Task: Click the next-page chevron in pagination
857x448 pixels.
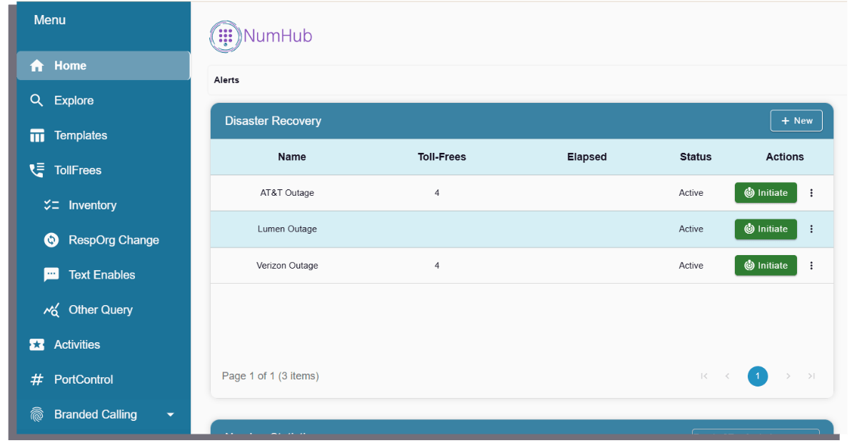Action: 788,376
